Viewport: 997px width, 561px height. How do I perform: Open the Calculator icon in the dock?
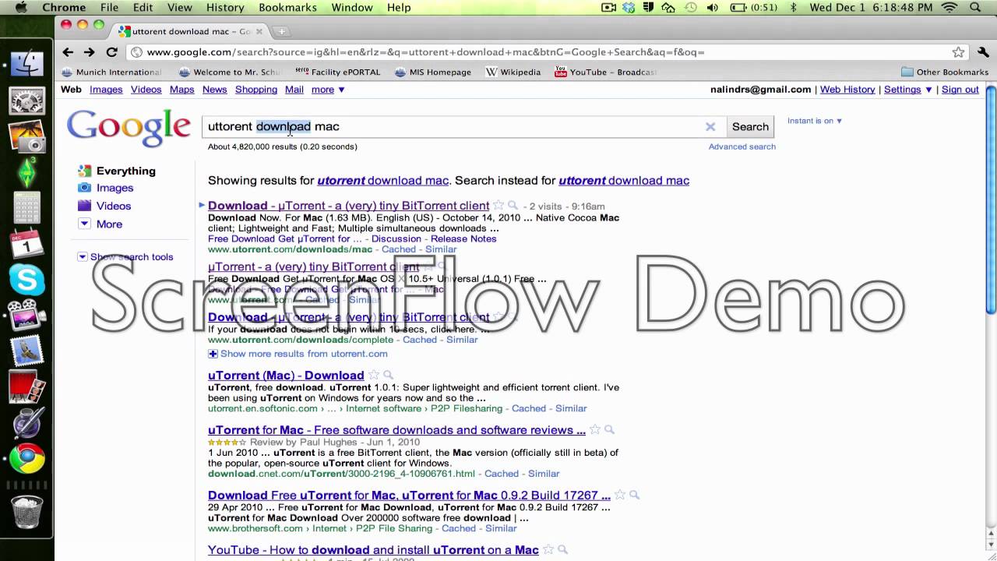(x=26, y=208)
